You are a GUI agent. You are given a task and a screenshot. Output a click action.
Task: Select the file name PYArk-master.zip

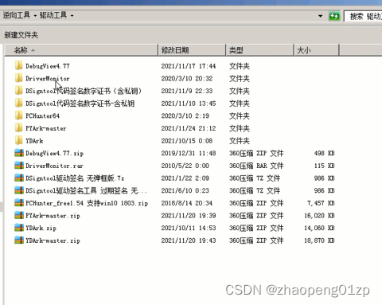(53, 216)
